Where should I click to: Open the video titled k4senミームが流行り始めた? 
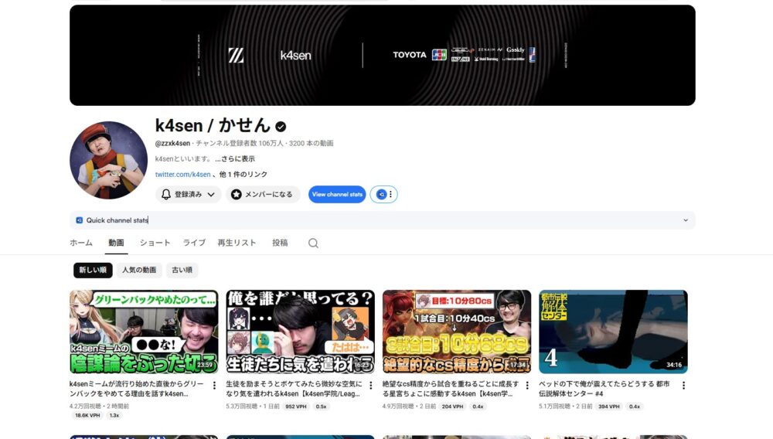point(137,389)
